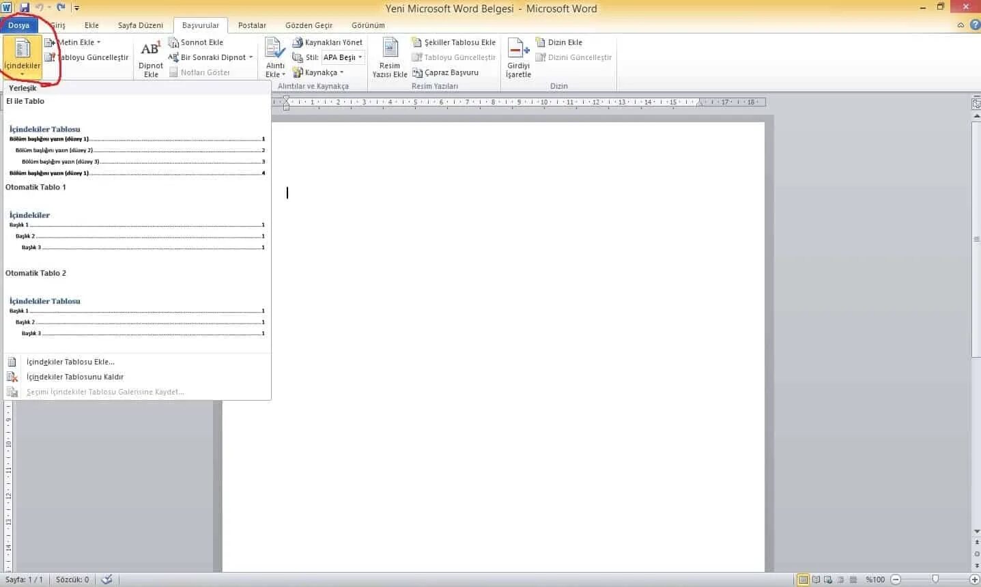Click Dizin Ekle insert index
The width and height of the screenshot is (981, 587).
point(558,42)
